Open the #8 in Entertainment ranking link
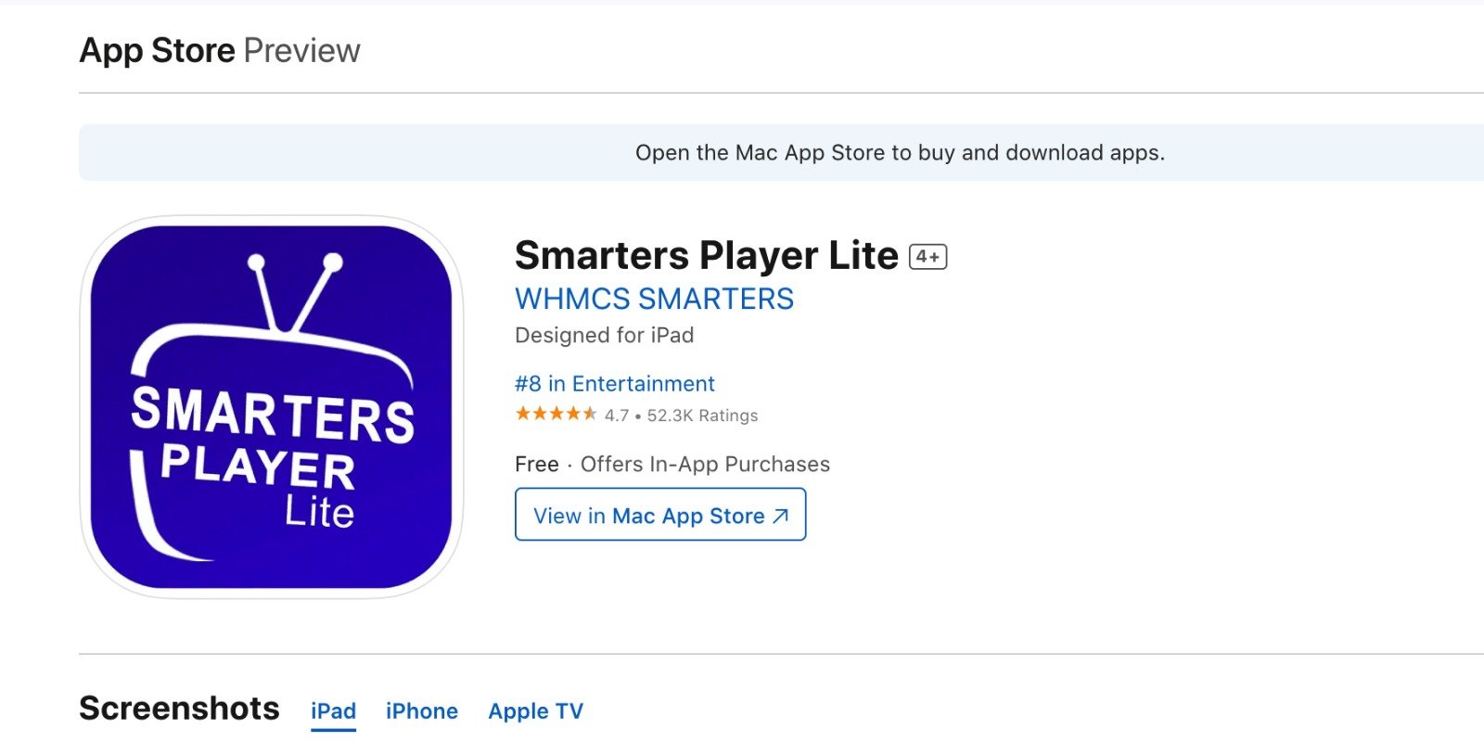 pyautogui.click(x=615, y=384)
